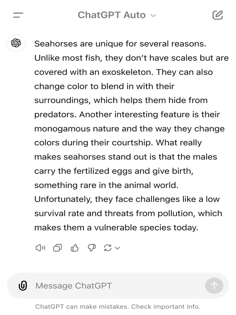Click the chevron beside ChatGPT Auto title
Viewport: 236px width, 315px height.
[x=153, y=15]
